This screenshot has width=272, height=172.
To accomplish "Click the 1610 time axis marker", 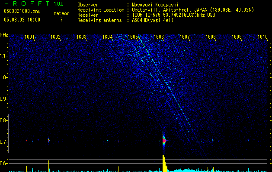I will pos(262,37).
